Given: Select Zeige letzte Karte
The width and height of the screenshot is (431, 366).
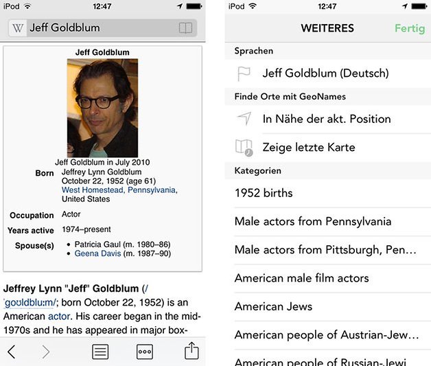Looking at the screenshot, I should click(328, 148).
